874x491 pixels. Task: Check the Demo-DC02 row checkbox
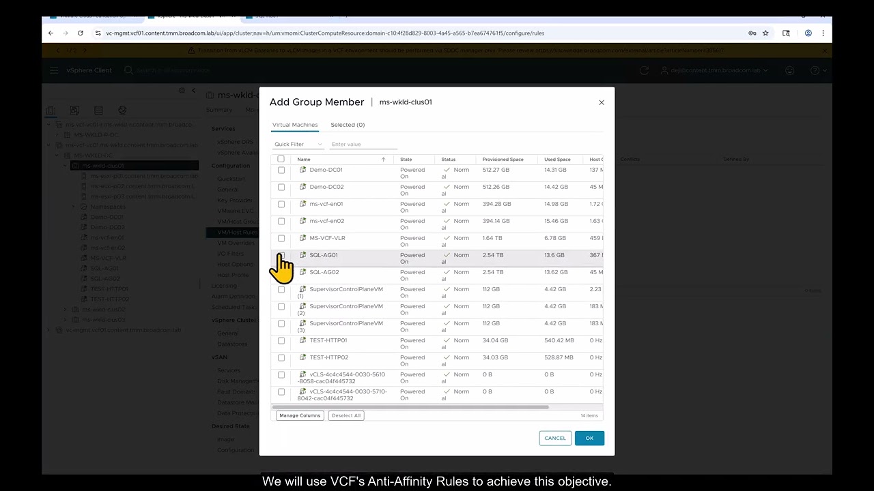(x=281, y=187)
